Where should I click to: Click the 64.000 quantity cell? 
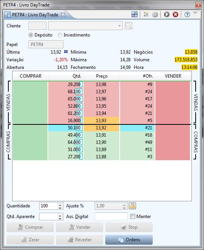click(x=66, y=142)
